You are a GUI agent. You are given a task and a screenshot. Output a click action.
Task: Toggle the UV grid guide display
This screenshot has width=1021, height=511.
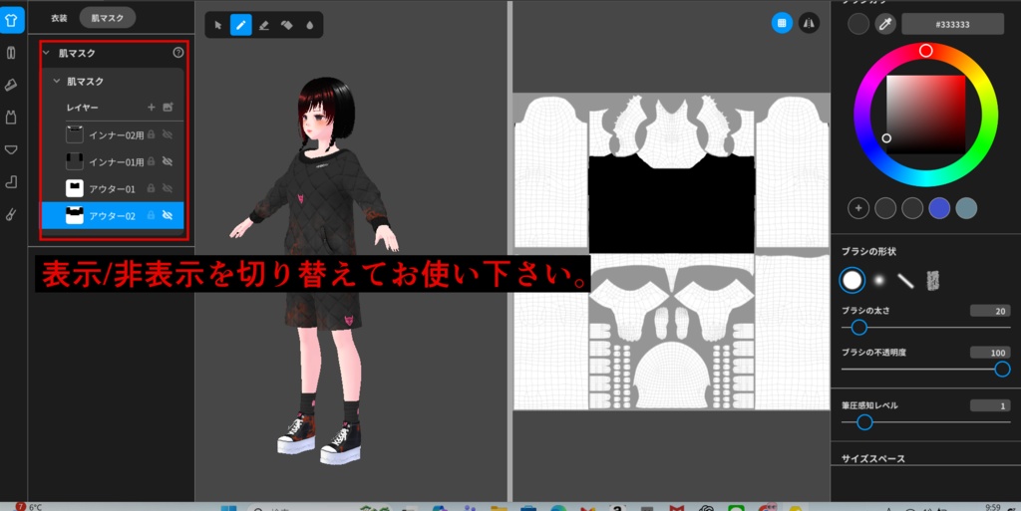point(782,23)
